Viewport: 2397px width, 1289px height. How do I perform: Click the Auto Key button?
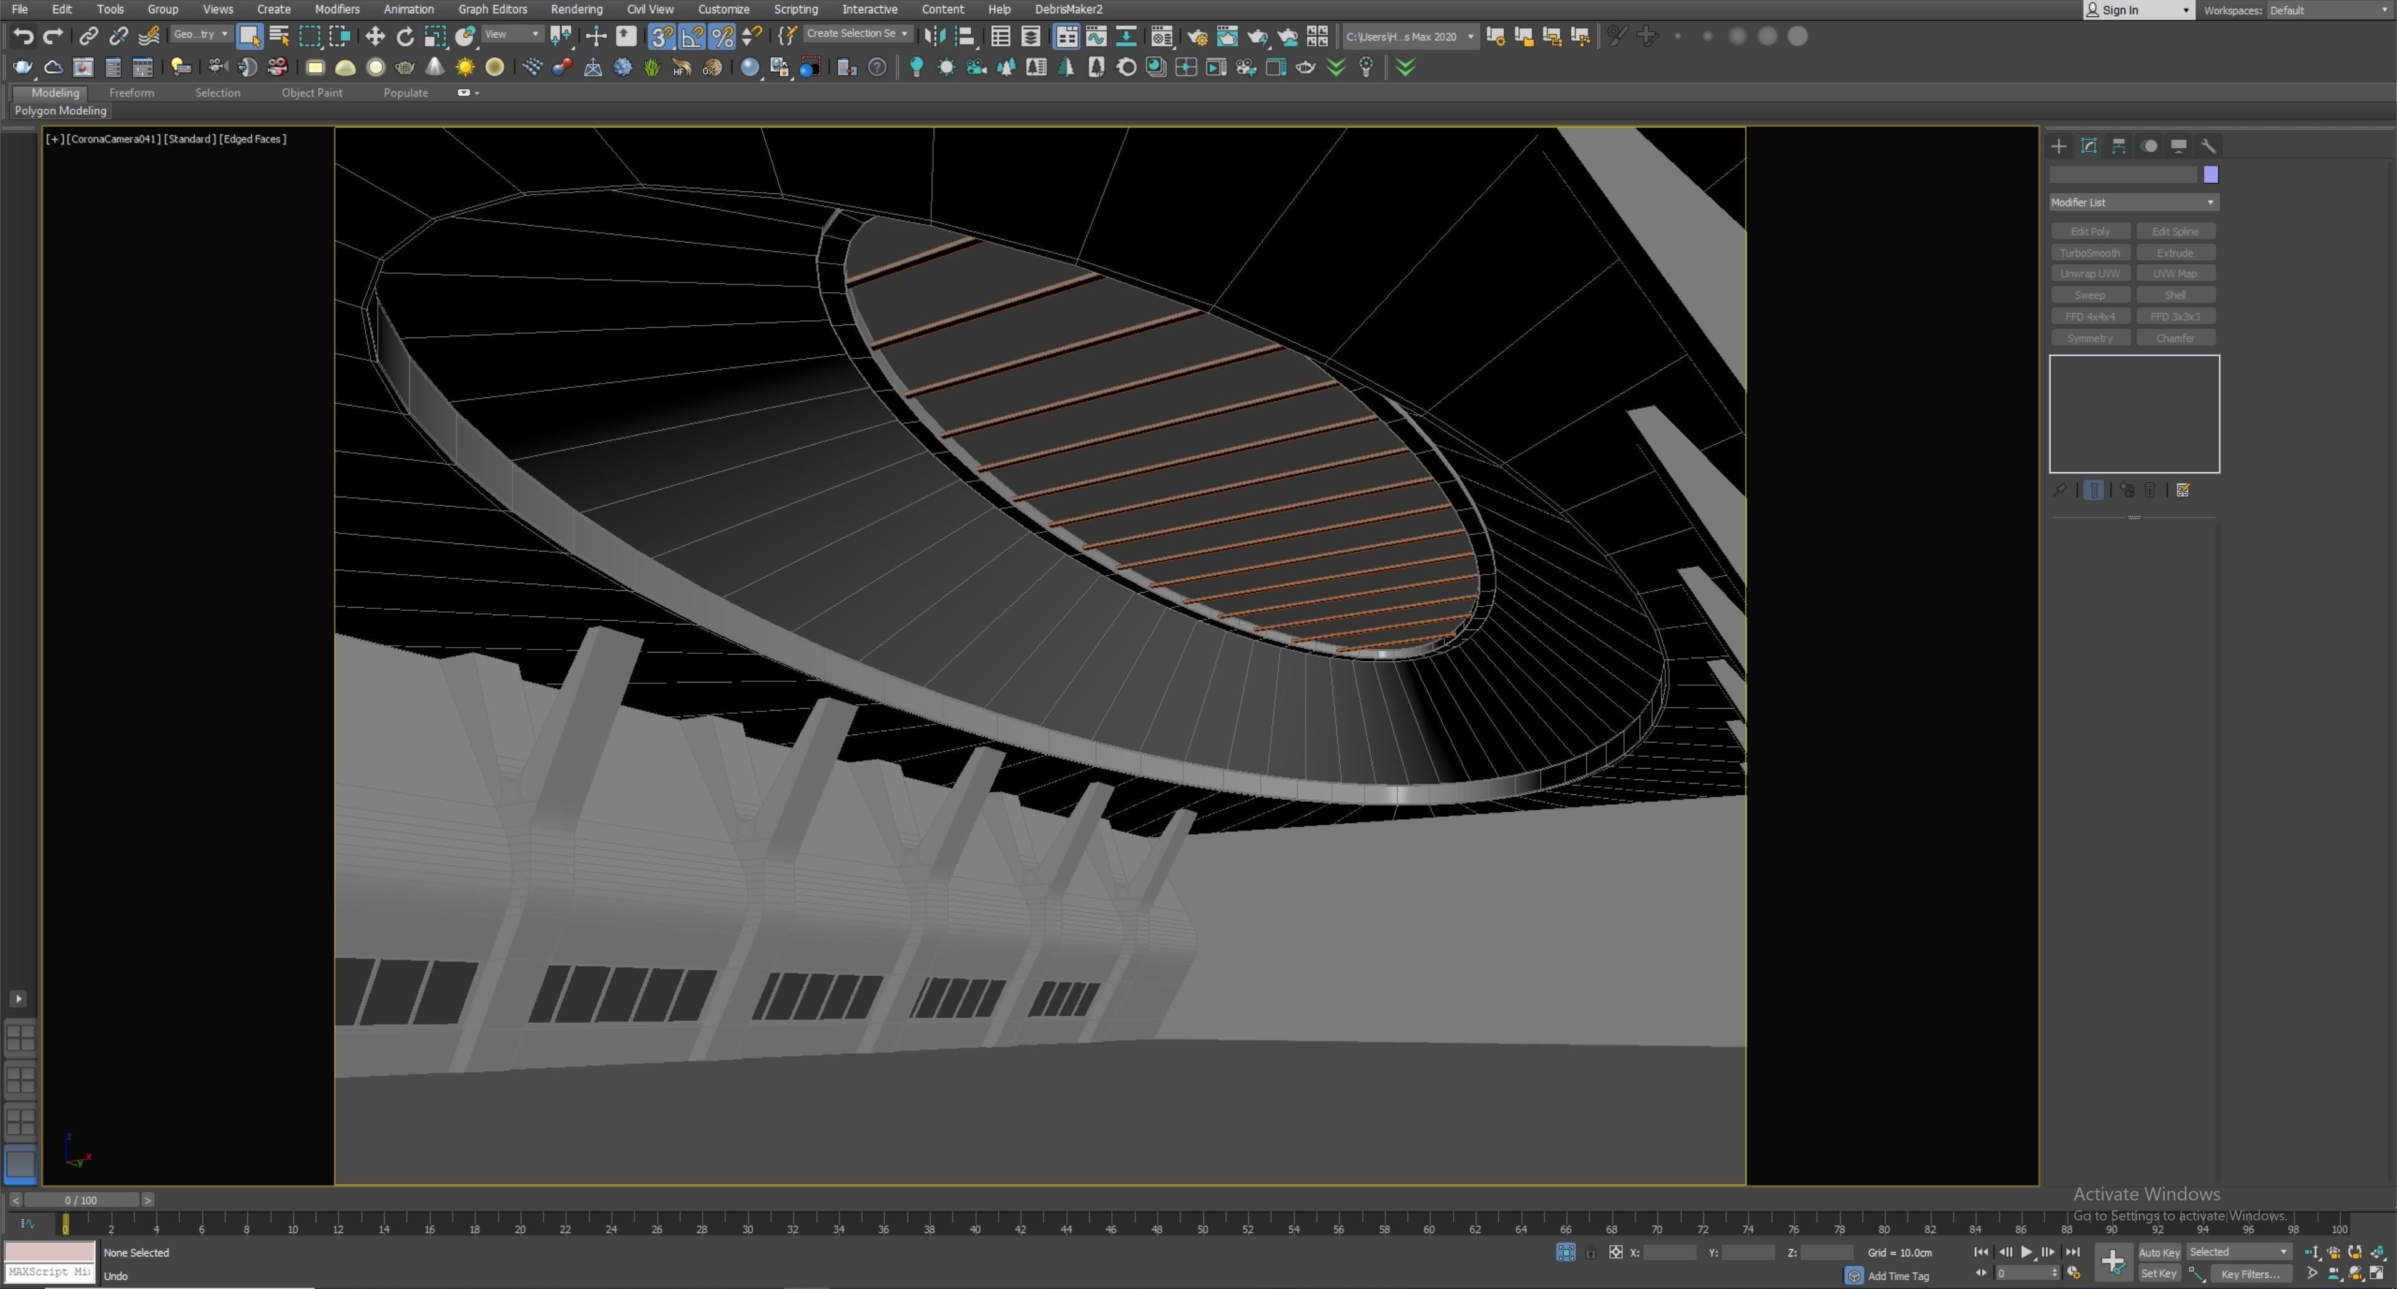point(2159,1252)
